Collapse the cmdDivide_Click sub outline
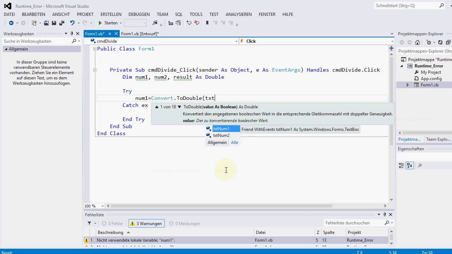452x254 pixels. [95, 70]
